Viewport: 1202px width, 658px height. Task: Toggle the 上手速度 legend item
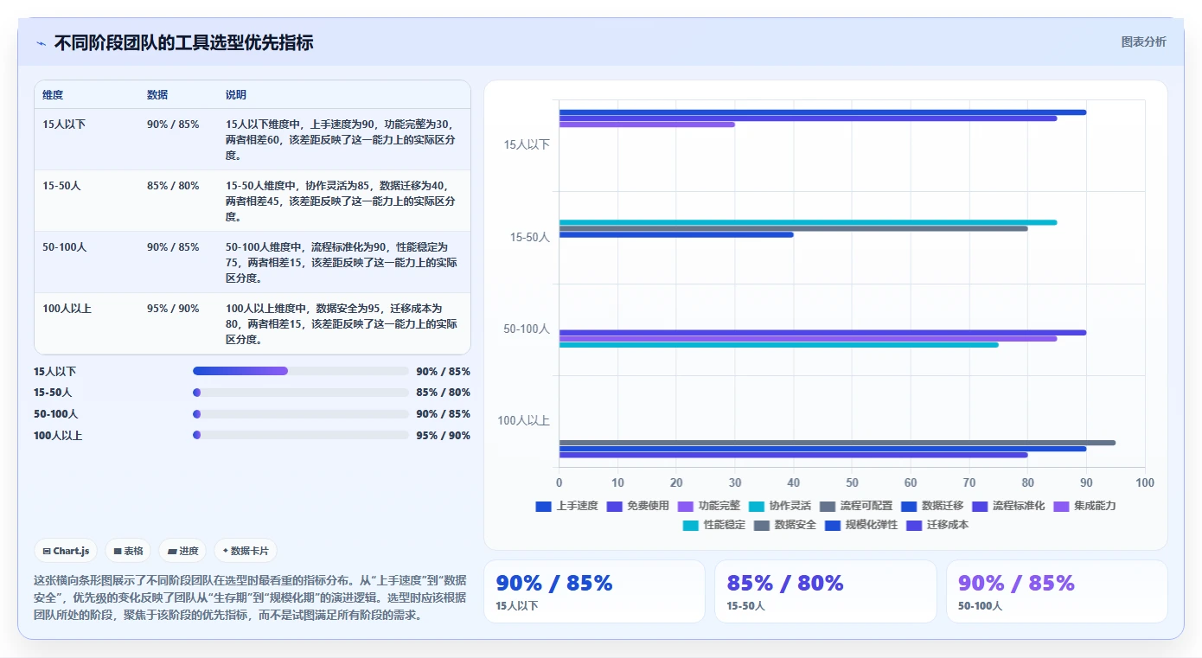pos(567,506)
